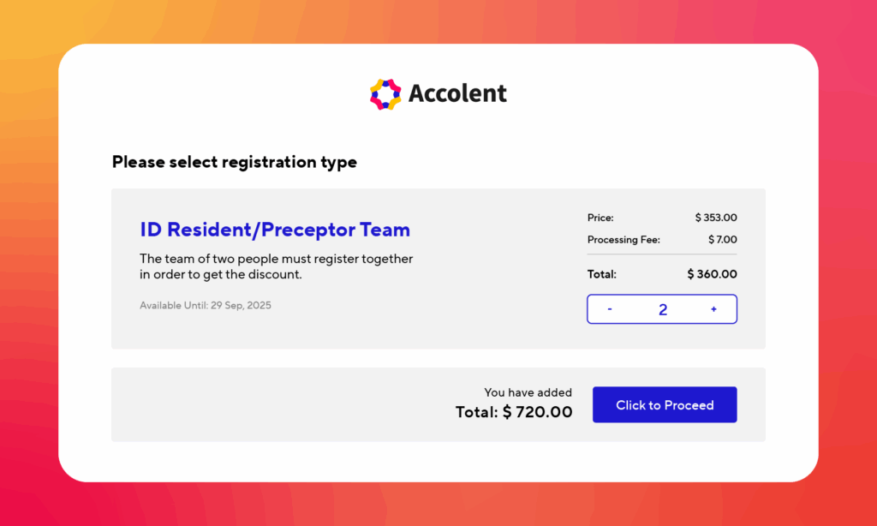Click the minus icon to decrease quantity
Viewport: 877px width, 526px height.
[x=609, y=308]
